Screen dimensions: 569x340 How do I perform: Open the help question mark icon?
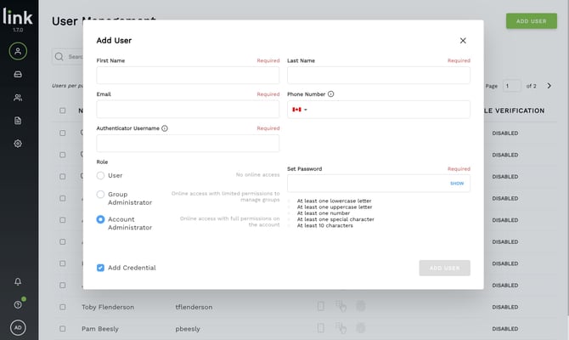[x=18, y=304]
